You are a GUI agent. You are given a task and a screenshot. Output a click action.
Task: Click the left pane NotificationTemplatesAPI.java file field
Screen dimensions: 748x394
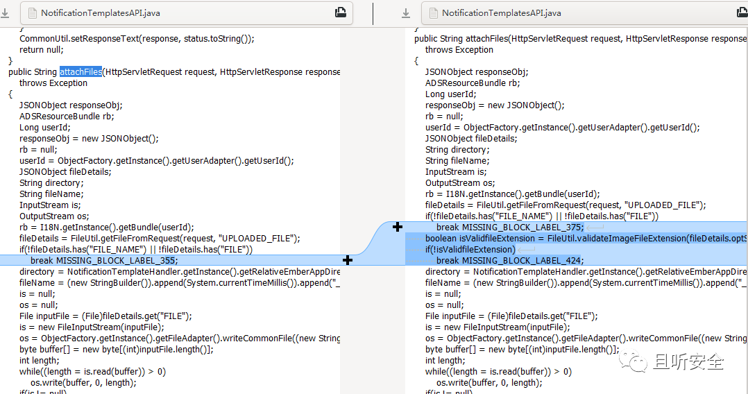coord(187,13)
